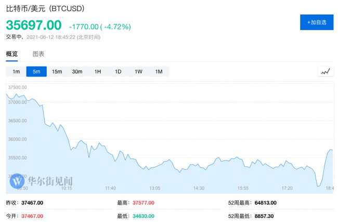The width and height of the screenshot is (338, 222).
Task: Show the 1D daily chart
Action: point(118,72)
